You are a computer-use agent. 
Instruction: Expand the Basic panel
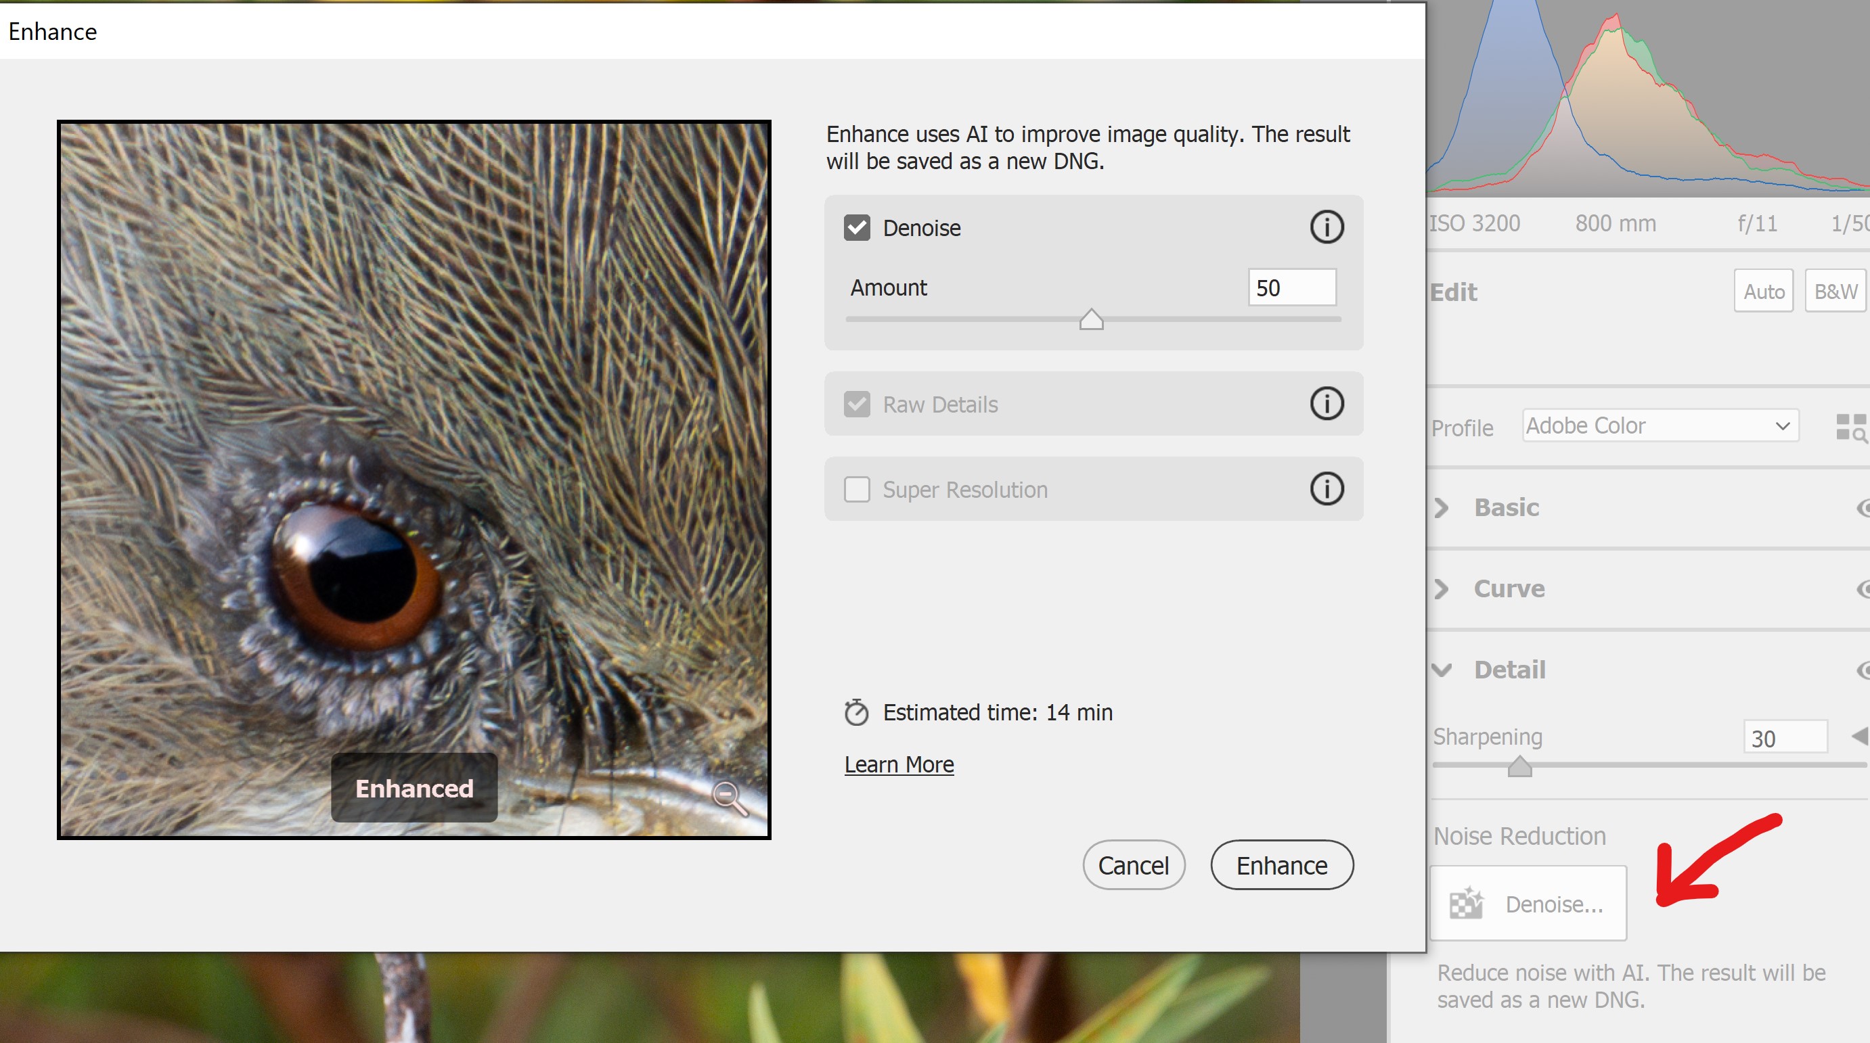coord(1442,508)
